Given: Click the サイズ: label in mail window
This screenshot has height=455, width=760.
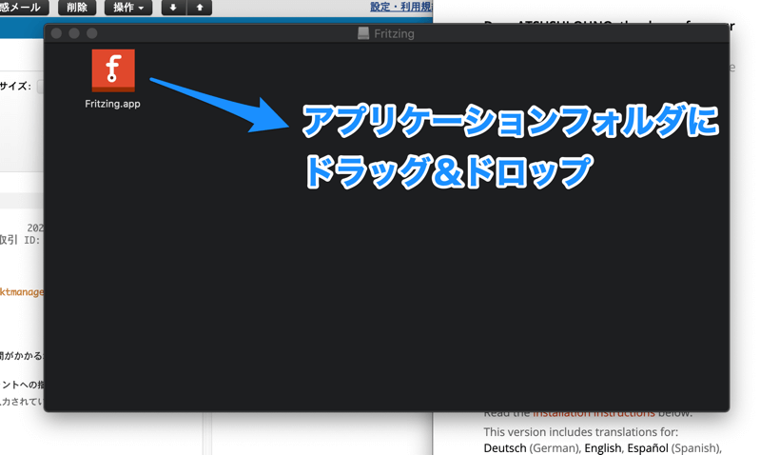Looking at the screenshot, I should tap(15, 87).
